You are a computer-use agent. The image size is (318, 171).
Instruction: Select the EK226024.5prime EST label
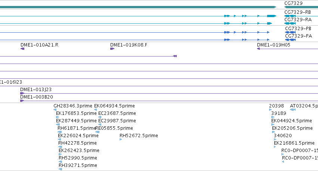click(x=78, y=136)
